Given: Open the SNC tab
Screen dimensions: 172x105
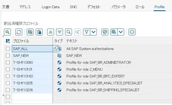Looking at the screenshot, I should coord(73,7).
